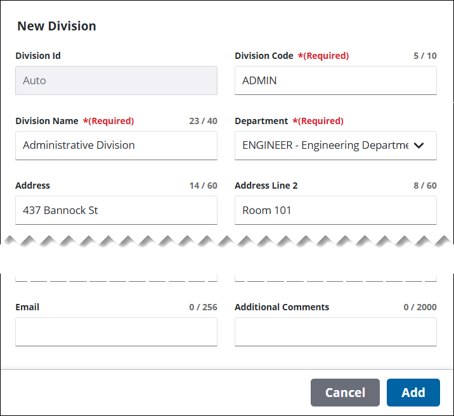Click the empty Email input field
Screen dimensions: 454x416
(x=116, y=331)
